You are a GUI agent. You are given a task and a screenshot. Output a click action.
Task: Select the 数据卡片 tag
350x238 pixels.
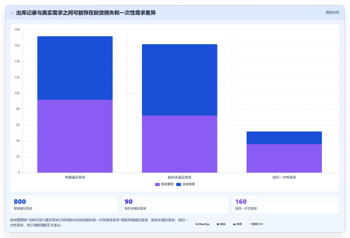tap(256, 224)
